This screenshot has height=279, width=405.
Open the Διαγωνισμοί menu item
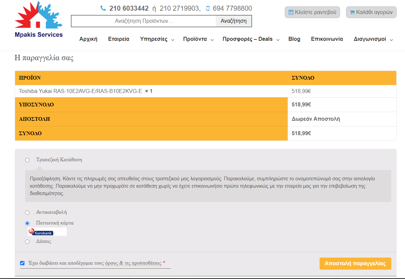[x=370, y=39]
